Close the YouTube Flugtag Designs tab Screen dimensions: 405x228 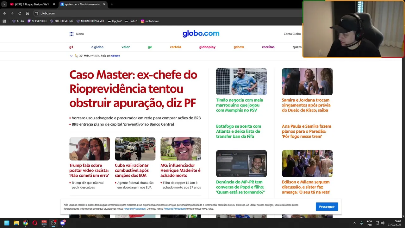54,4
